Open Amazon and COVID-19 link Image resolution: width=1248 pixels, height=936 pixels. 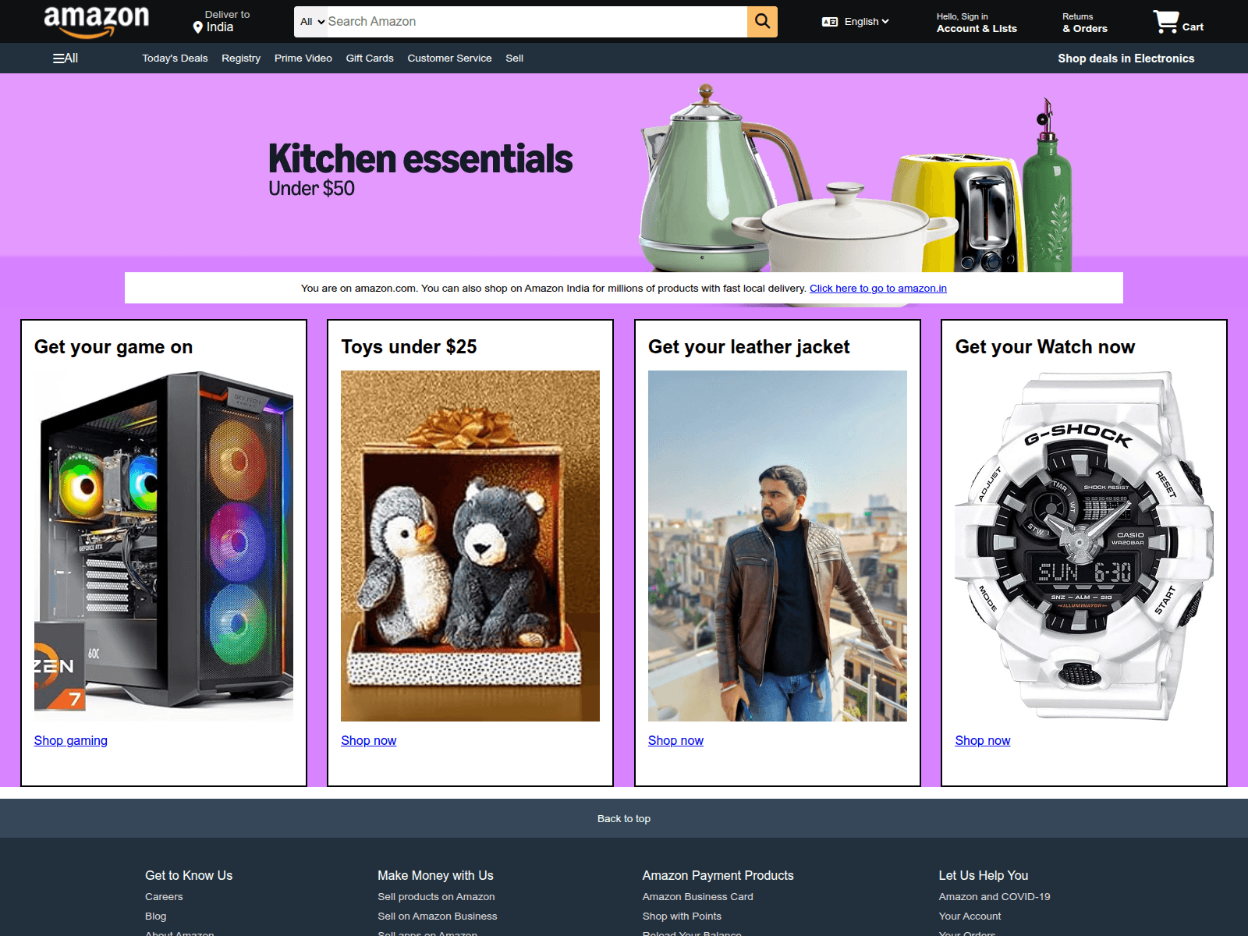click(994, 897)
